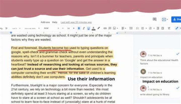Click the blue Share button
This screenshot has height=104, width=181.
[x=176, y=19]
